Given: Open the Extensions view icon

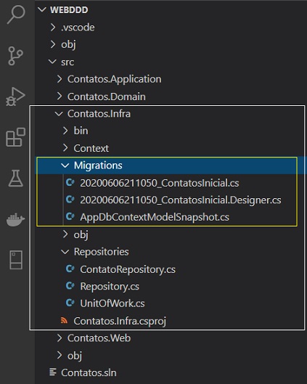Looking at the screenshot, I should coord(16,137).
